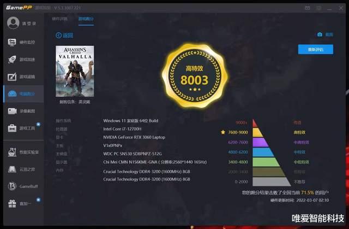
Task: Click the '9000+' score range label
Action: (x=241, y=122)
